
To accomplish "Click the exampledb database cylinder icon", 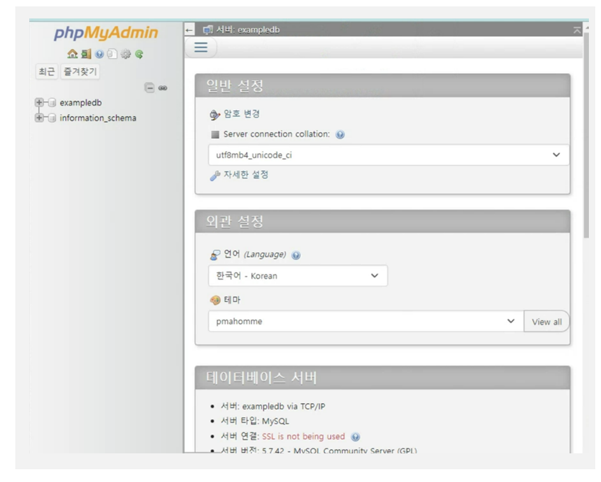I will click(52, 103).
